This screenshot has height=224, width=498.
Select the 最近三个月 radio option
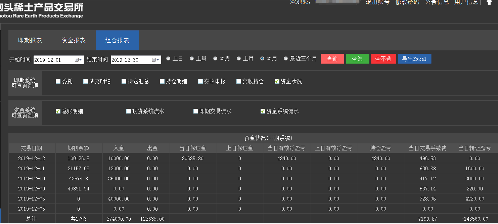click(286, 58)
